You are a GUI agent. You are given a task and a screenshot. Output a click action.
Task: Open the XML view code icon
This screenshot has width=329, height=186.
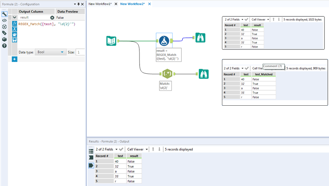click(x=4, y=20)
